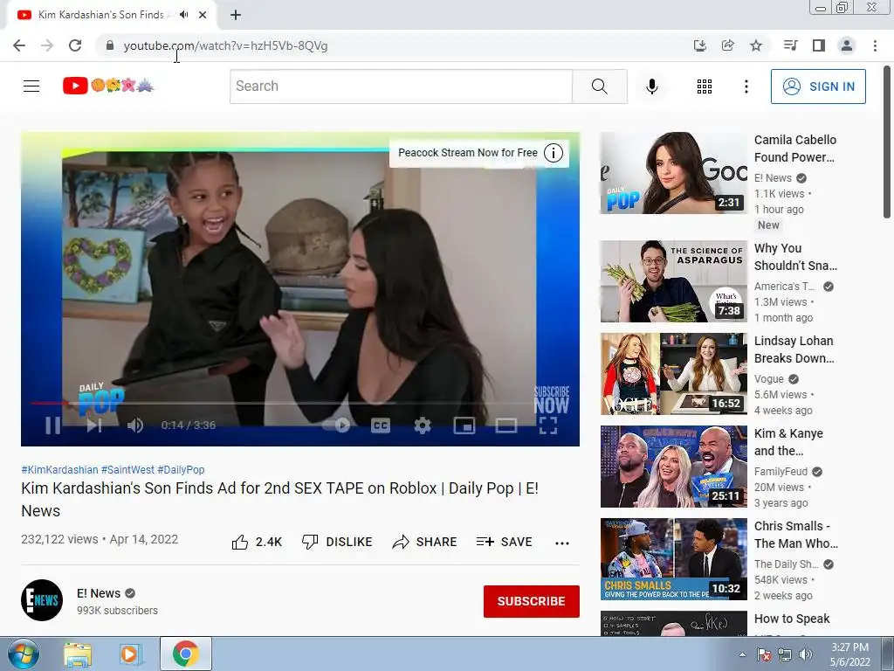
Task: Open Lindsay Lohan Vogue video thumbnail
Action: coord(673,374)
